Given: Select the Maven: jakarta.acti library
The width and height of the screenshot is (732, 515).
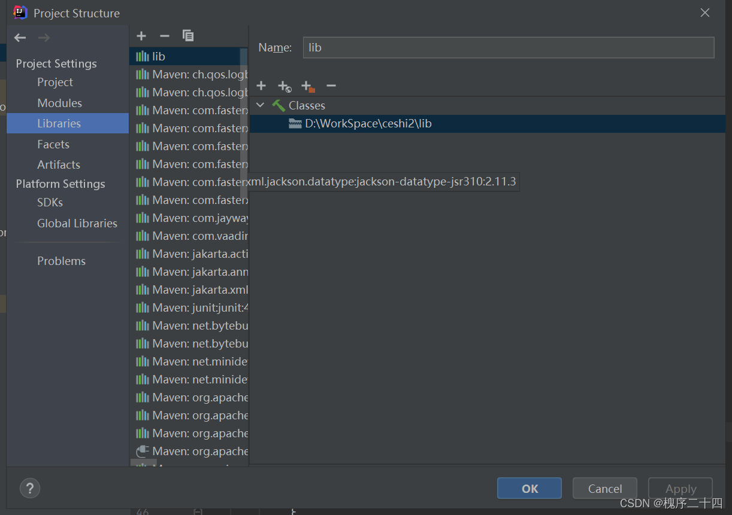Looking at the screenshot, I should pos(189,254).
